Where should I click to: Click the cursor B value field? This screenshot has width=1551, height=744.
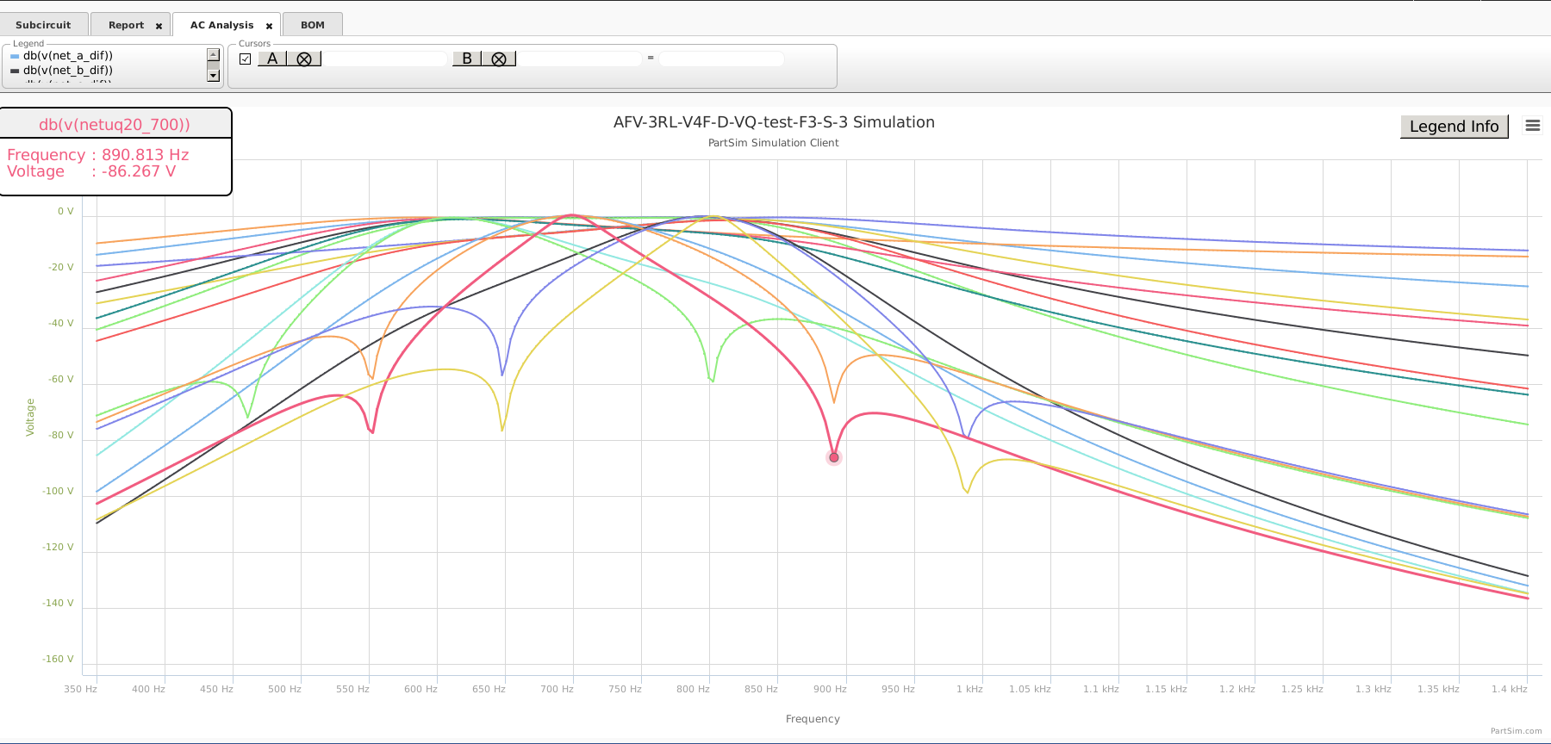pos(581,59)
